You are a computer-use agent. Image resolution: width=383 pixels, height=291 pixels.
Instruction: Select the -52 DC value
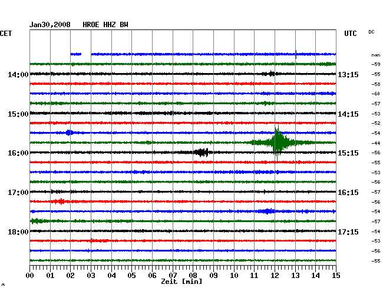click(376, 123)
